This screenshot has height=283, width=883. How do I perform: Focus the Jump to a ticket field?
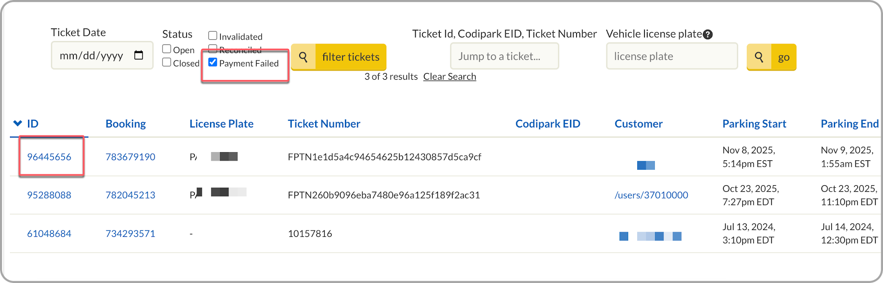click(x=504, y=56)
